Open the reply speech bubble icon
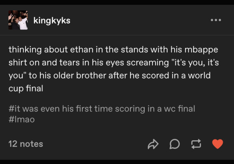This screenshot has height=164, width=234. click(x=175, y=144)
